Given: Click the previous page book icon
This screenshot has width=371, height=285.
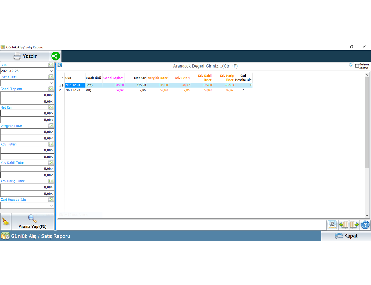Looking at the screenshot, I should click(x=343, y=224).
